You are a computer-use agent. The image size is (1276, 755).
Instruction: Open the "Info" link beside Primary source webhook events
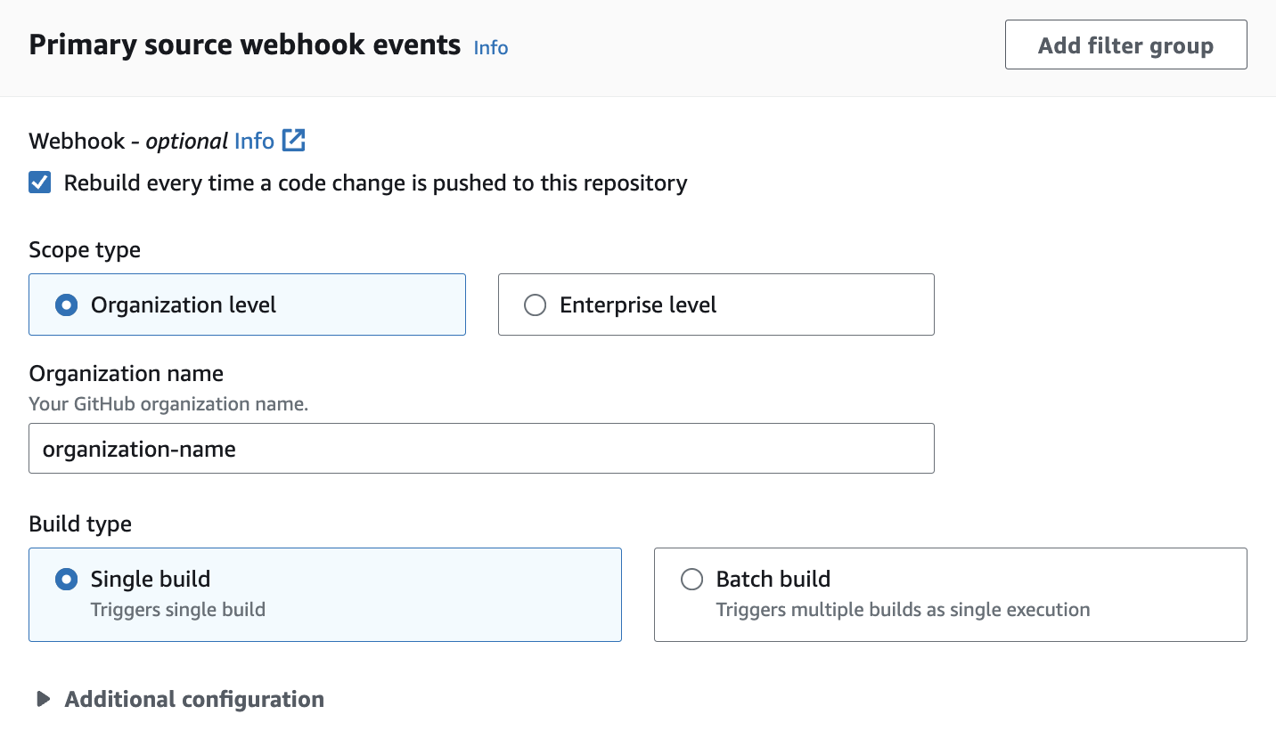coord(490,47)
